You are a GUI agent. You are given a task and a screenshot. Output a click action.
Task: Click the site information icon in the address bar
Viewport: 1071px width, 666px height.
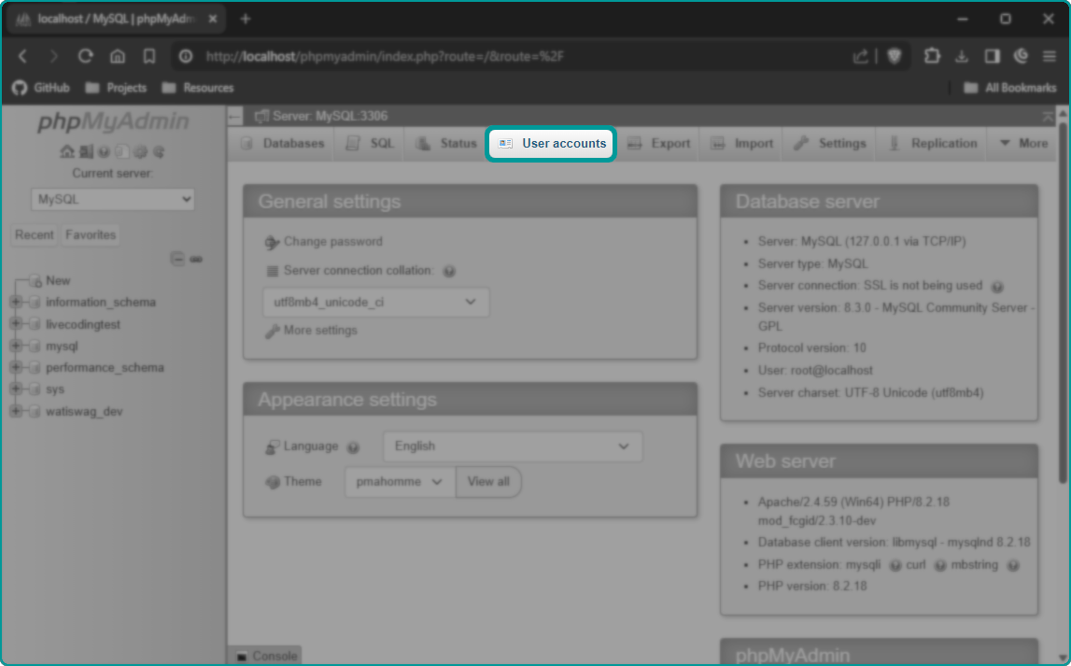point(186,56)
